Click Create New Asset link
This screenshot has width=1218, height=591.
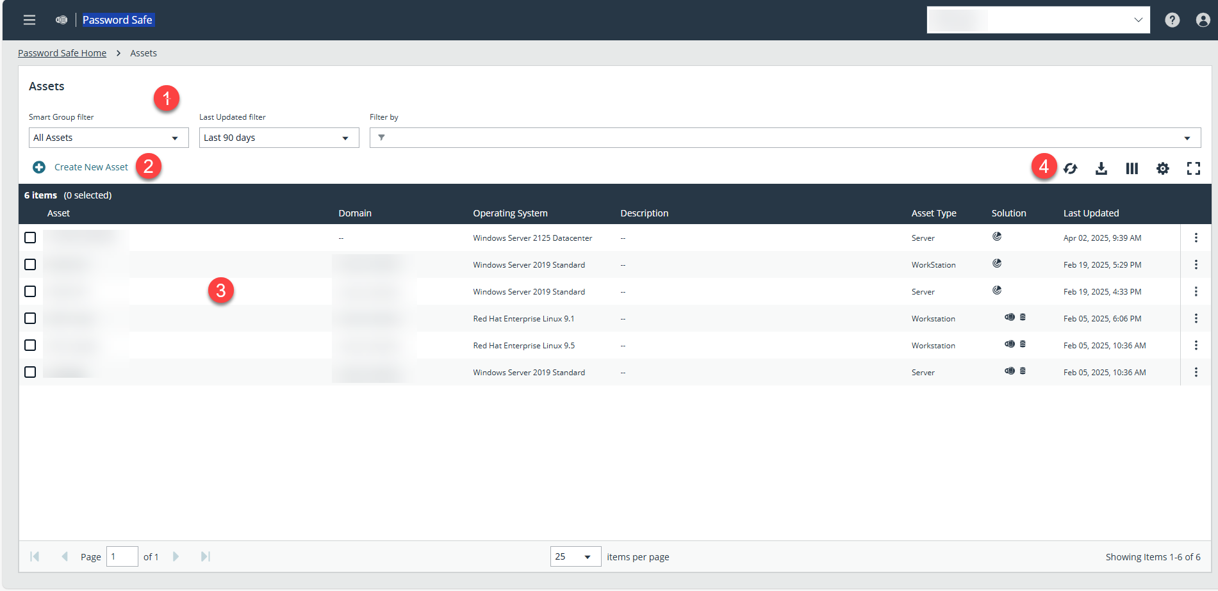(91, 167)
